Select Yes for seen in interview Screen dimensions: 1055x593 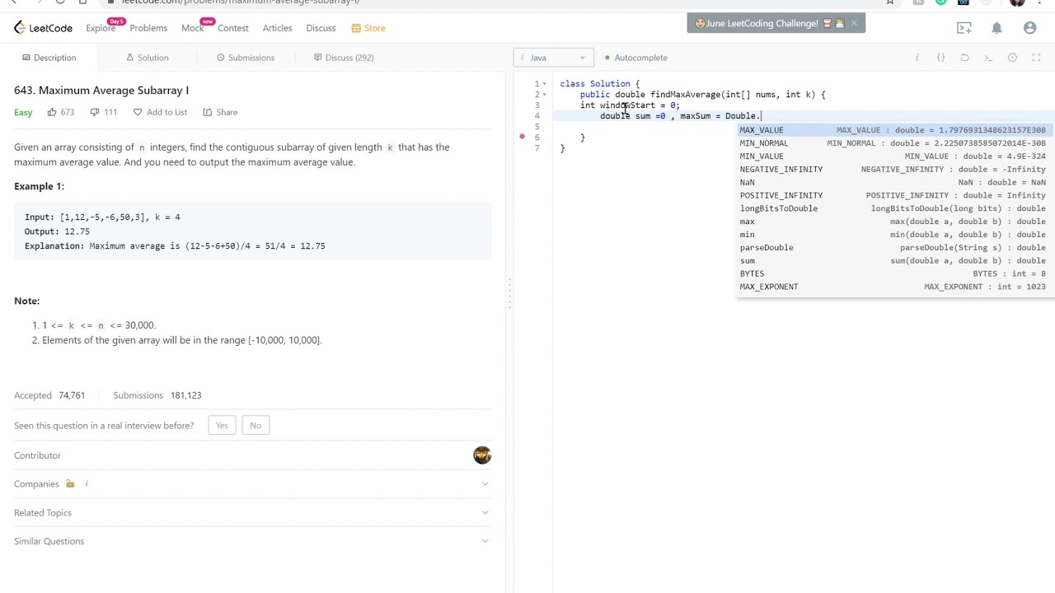[x=222, y=425]
